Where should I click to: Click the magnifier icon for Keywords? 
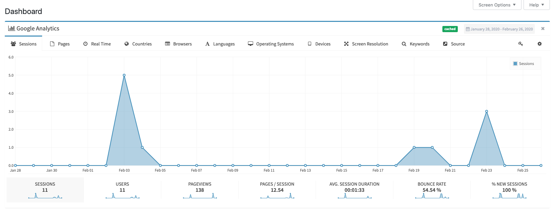click(404, 44)
